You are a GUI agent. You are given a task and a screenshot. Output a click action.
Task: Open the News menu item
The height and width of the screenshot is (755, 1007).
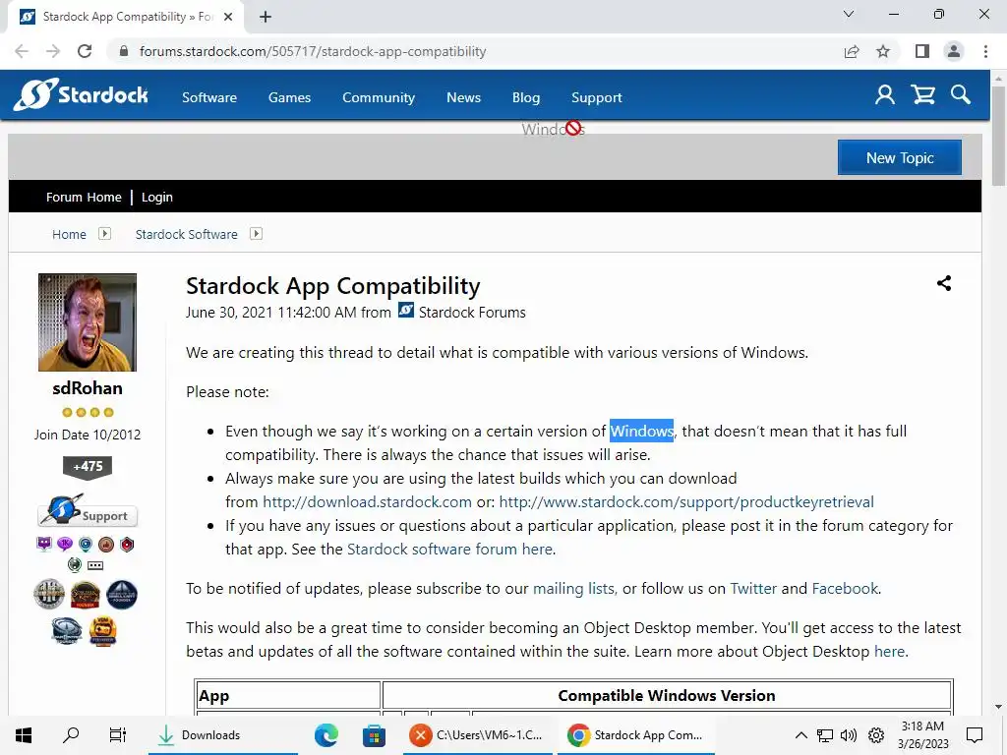click(464, 97)
